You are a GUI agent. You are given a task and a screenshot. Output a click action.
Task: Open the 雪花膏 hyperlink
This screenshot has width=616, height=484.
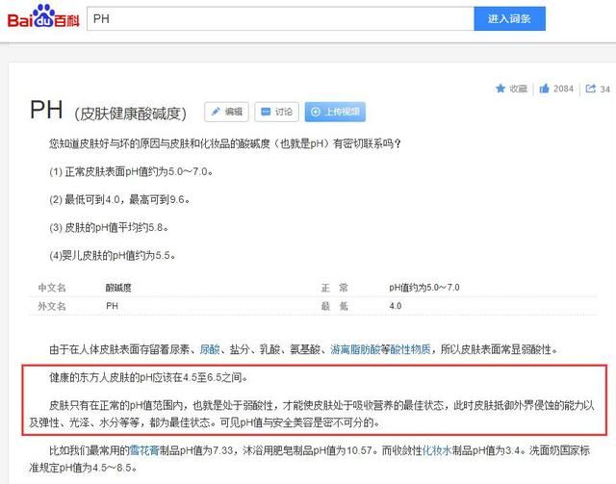(x=144, y=450)
